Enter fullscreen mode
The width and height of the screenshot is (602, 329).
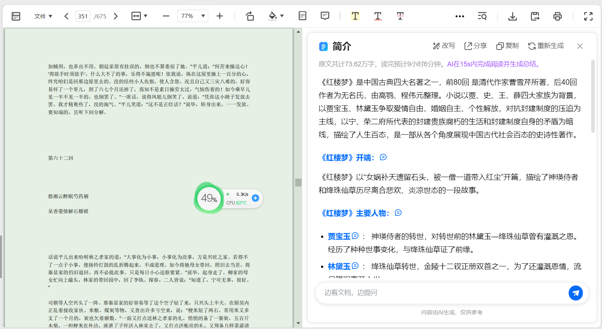tap(588, 16)
